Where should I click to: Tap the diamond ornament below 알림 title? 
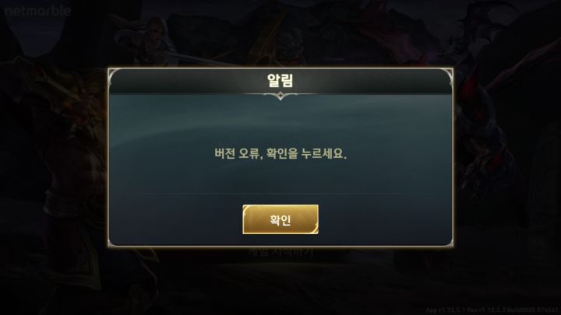click(x=280, y=96)
